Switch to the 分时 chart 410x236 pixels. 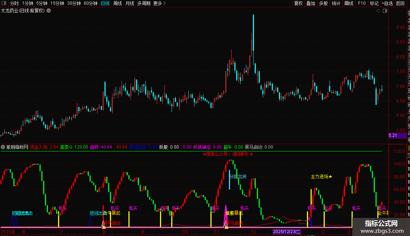[15, 3]
